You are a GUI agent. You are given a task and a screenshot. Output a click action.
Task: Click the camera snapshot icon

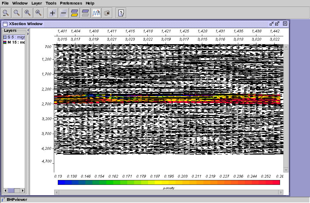pos(107,13)
